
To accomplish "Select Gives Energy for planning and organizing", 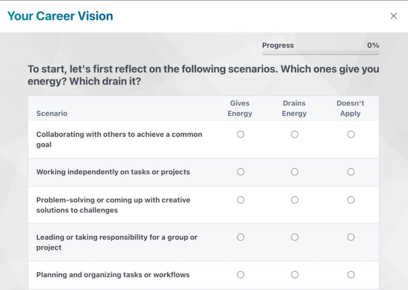I will [241, 275].
